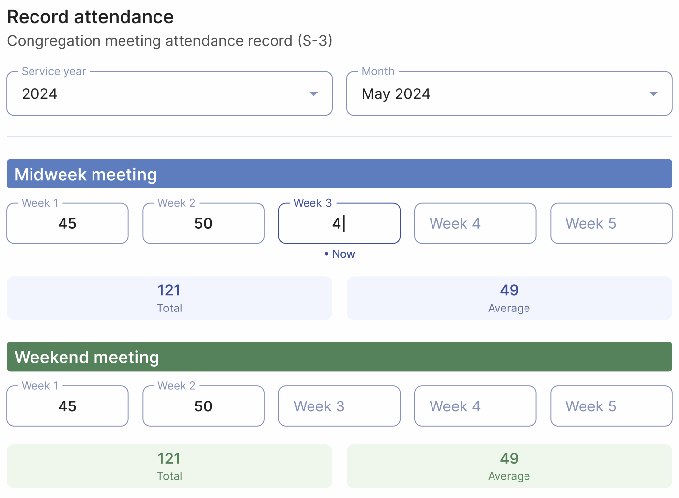Click the Weekend Week 1 field showing 45
The image size is (679, 498).
tap(67, 406)
